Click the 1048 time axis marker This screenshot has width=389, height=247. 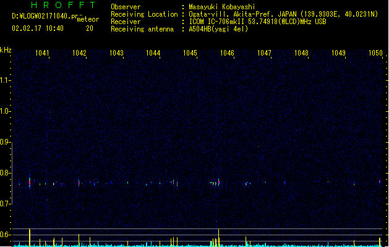point(301,53)
